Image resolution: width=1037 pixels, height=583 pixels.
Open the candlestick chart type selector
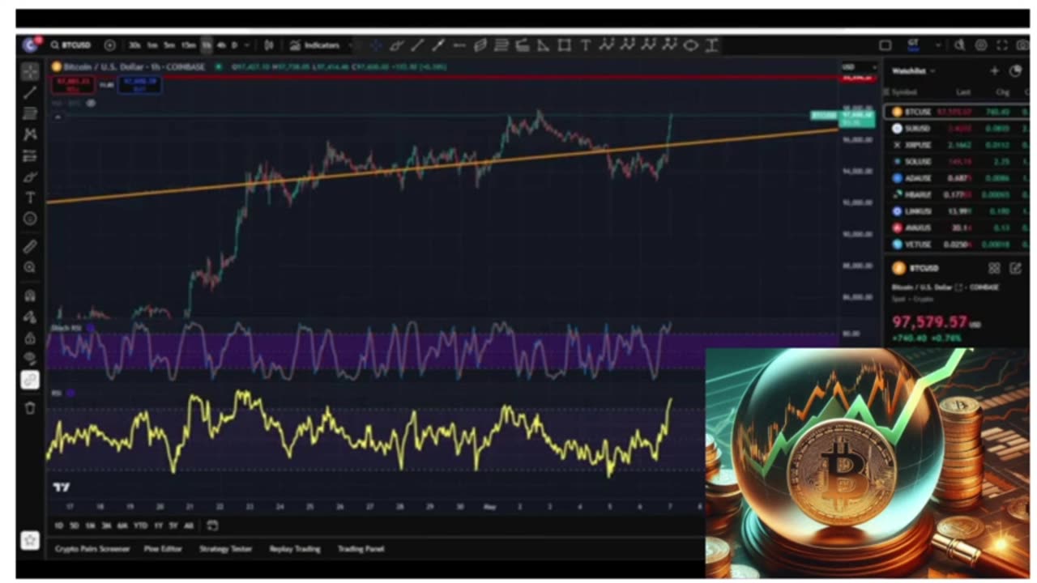269,45
